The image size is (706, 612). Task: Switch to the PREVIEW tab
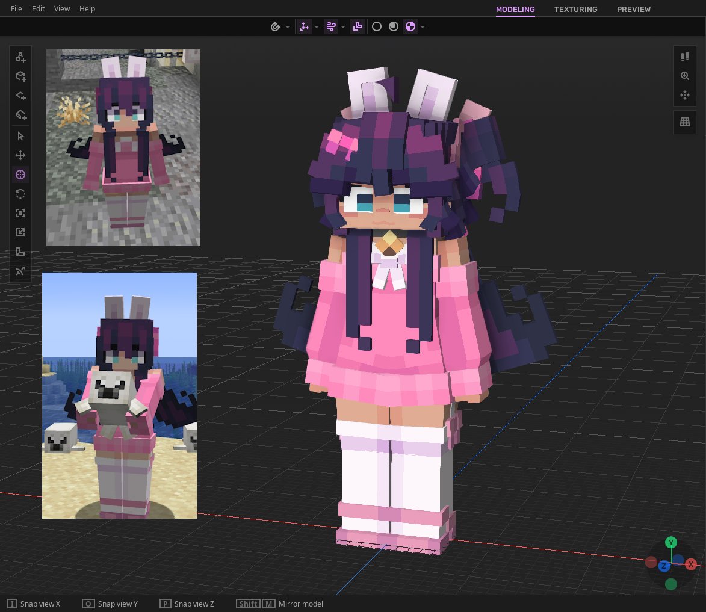pos(634,9)
